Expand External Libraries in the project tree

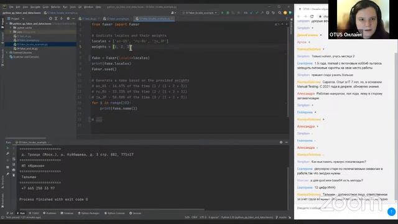pos(7,52)
